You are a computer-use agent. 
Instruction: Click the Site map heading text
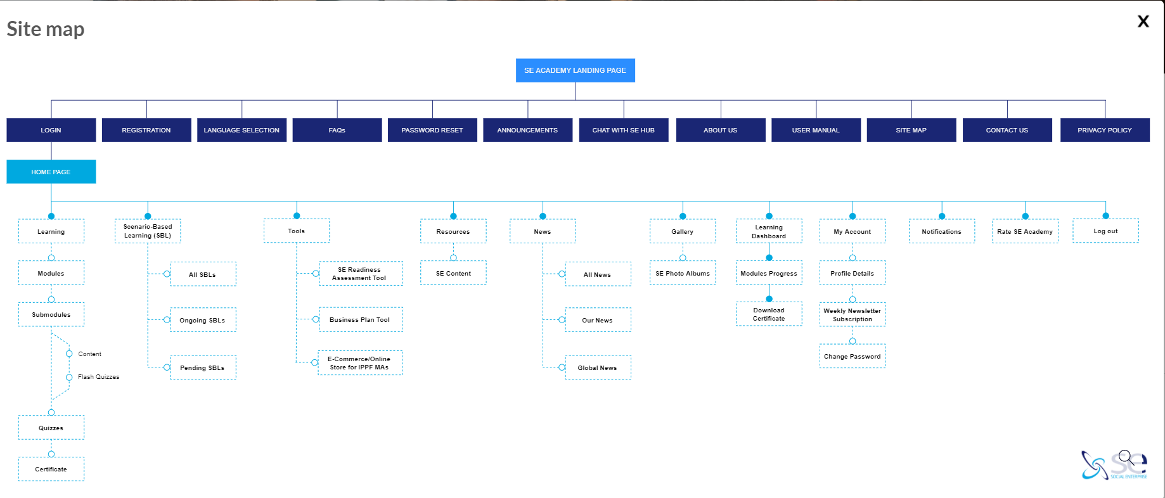tap(46, 29)
